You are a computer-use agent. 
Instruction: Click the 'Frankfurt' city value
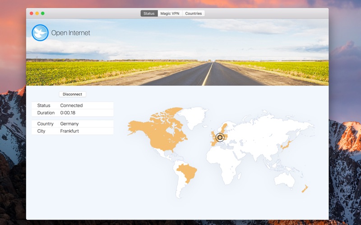click(x=69, y=131)
